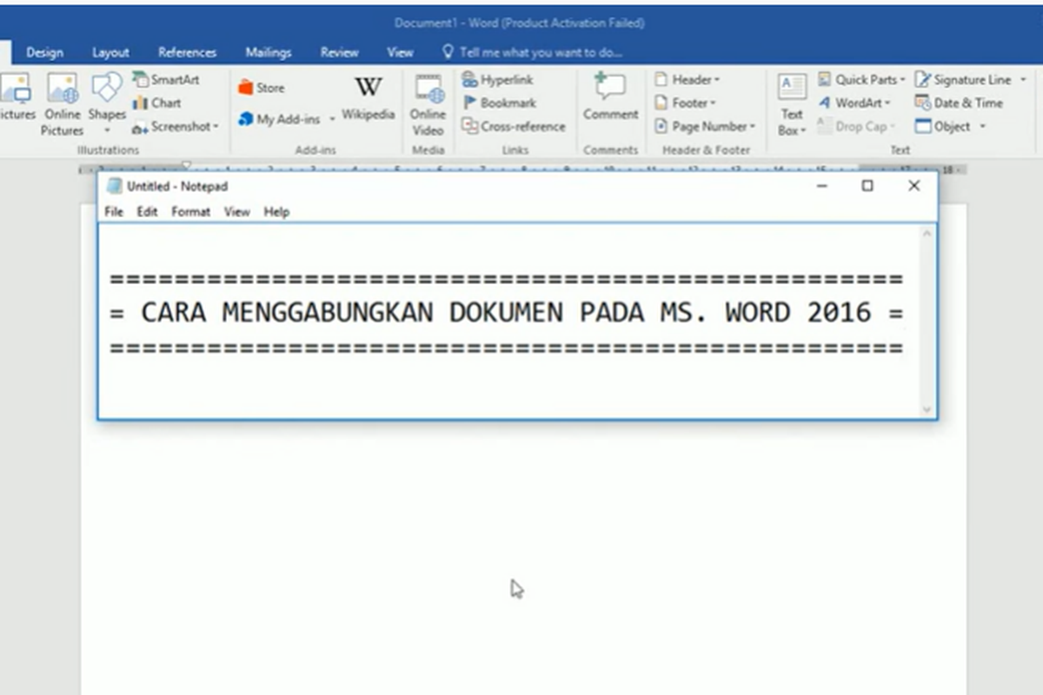Click Tell me what you want to do
This screenshot has width=1043, height=695.
532,52
